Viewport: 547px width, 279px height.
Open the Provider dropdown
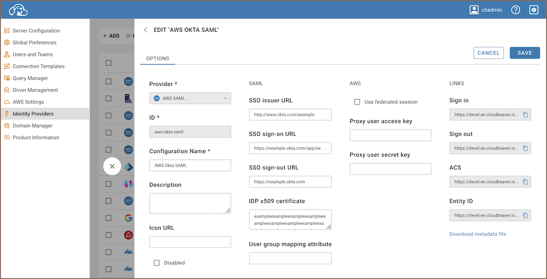pyautogui.click(x=190, y=98)
